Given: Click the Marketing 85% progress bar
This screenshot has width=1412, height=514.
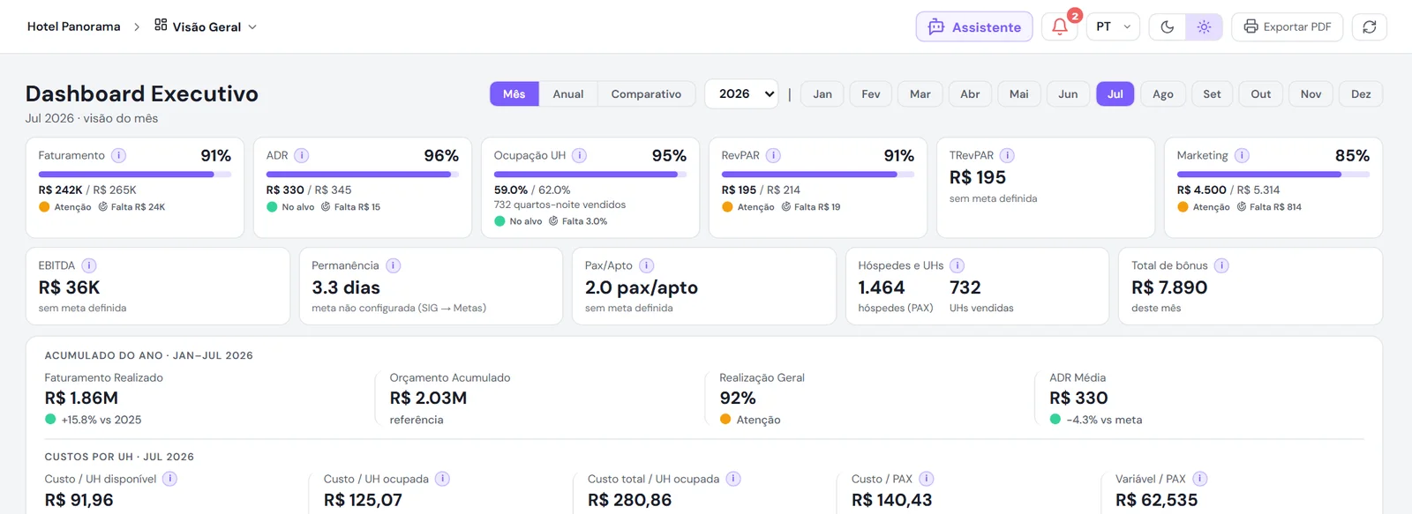Looking at the screenshot, I should 1273,175.
